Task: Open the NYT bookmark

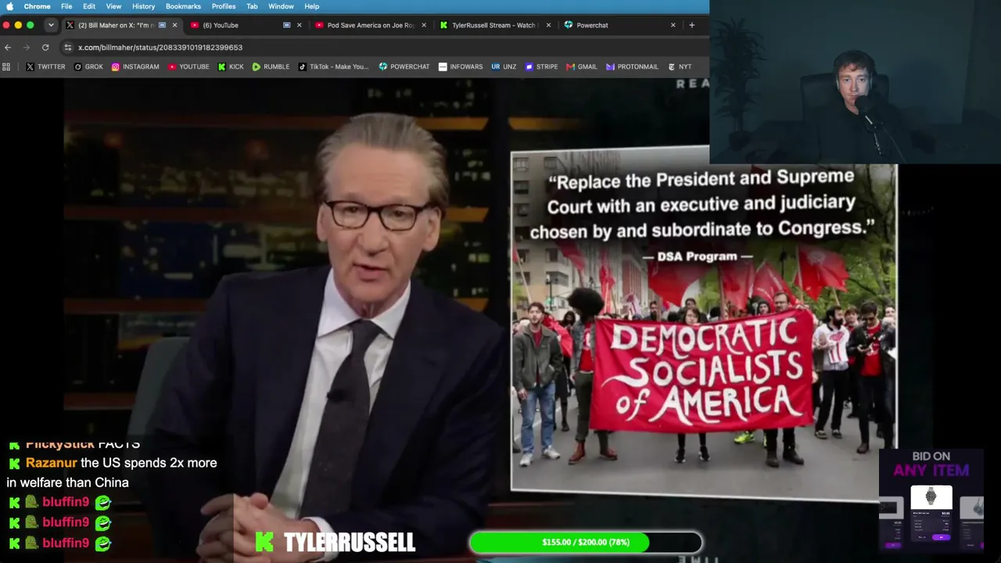Action: [x=680, y=66]
